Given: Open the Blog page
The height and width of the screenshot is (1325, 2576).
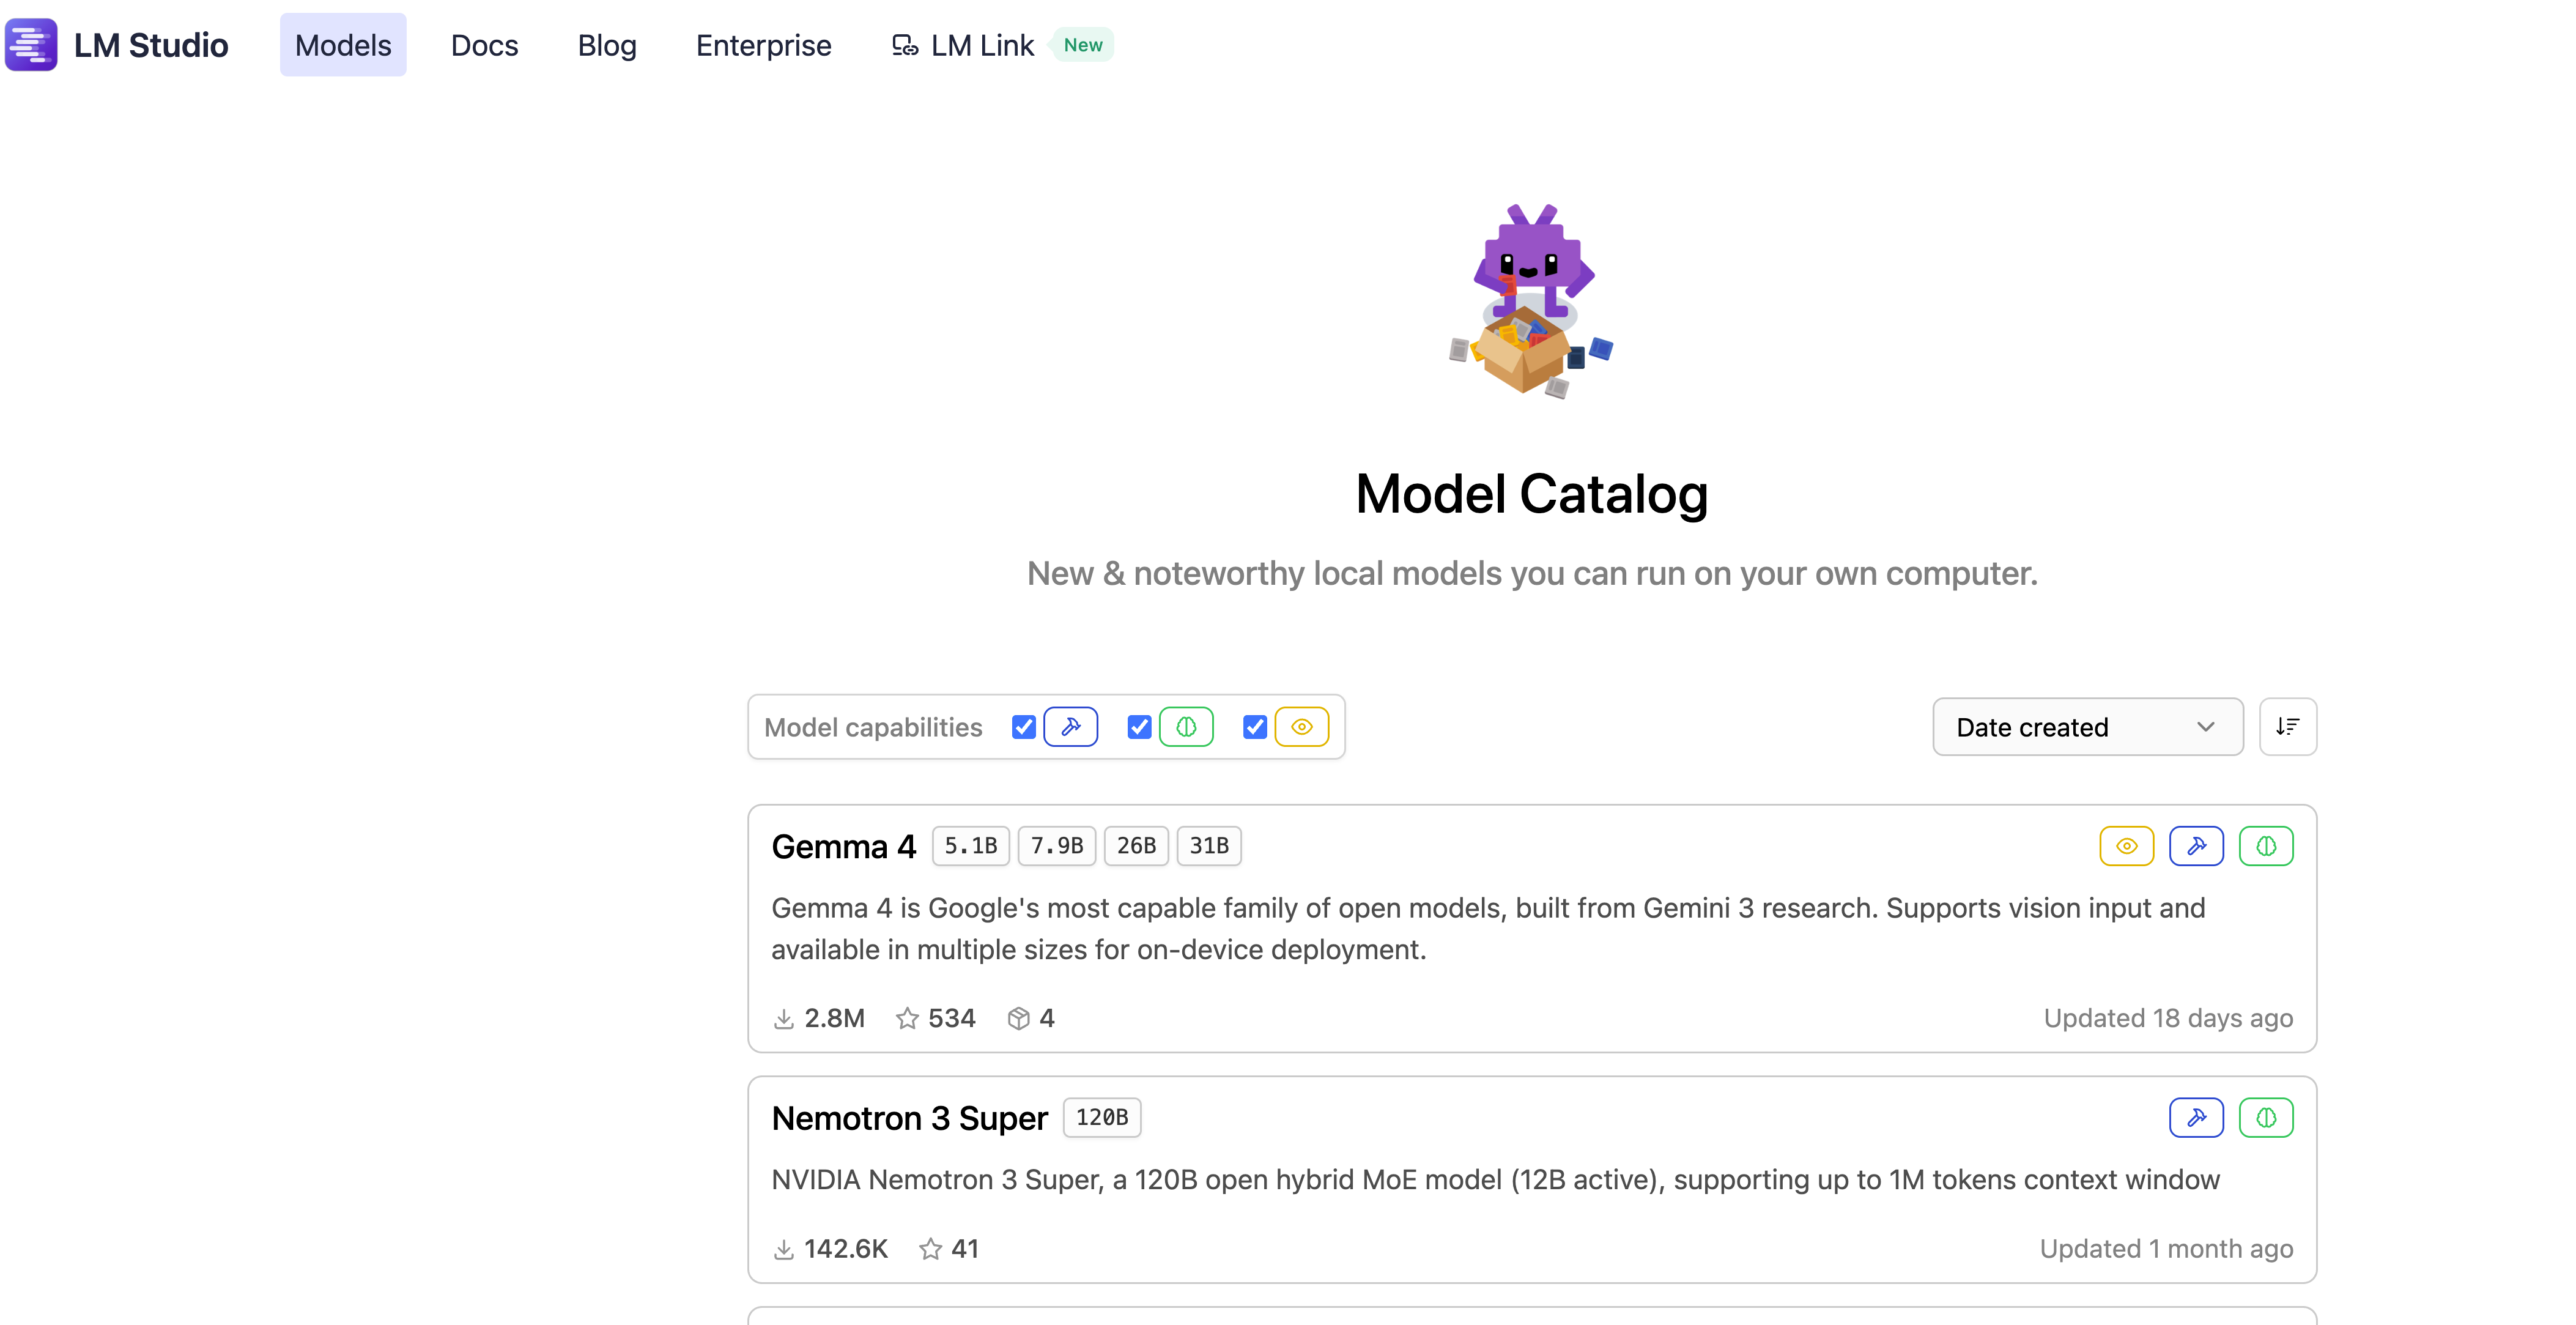Looking at the screenshot, I should point(607,45).
